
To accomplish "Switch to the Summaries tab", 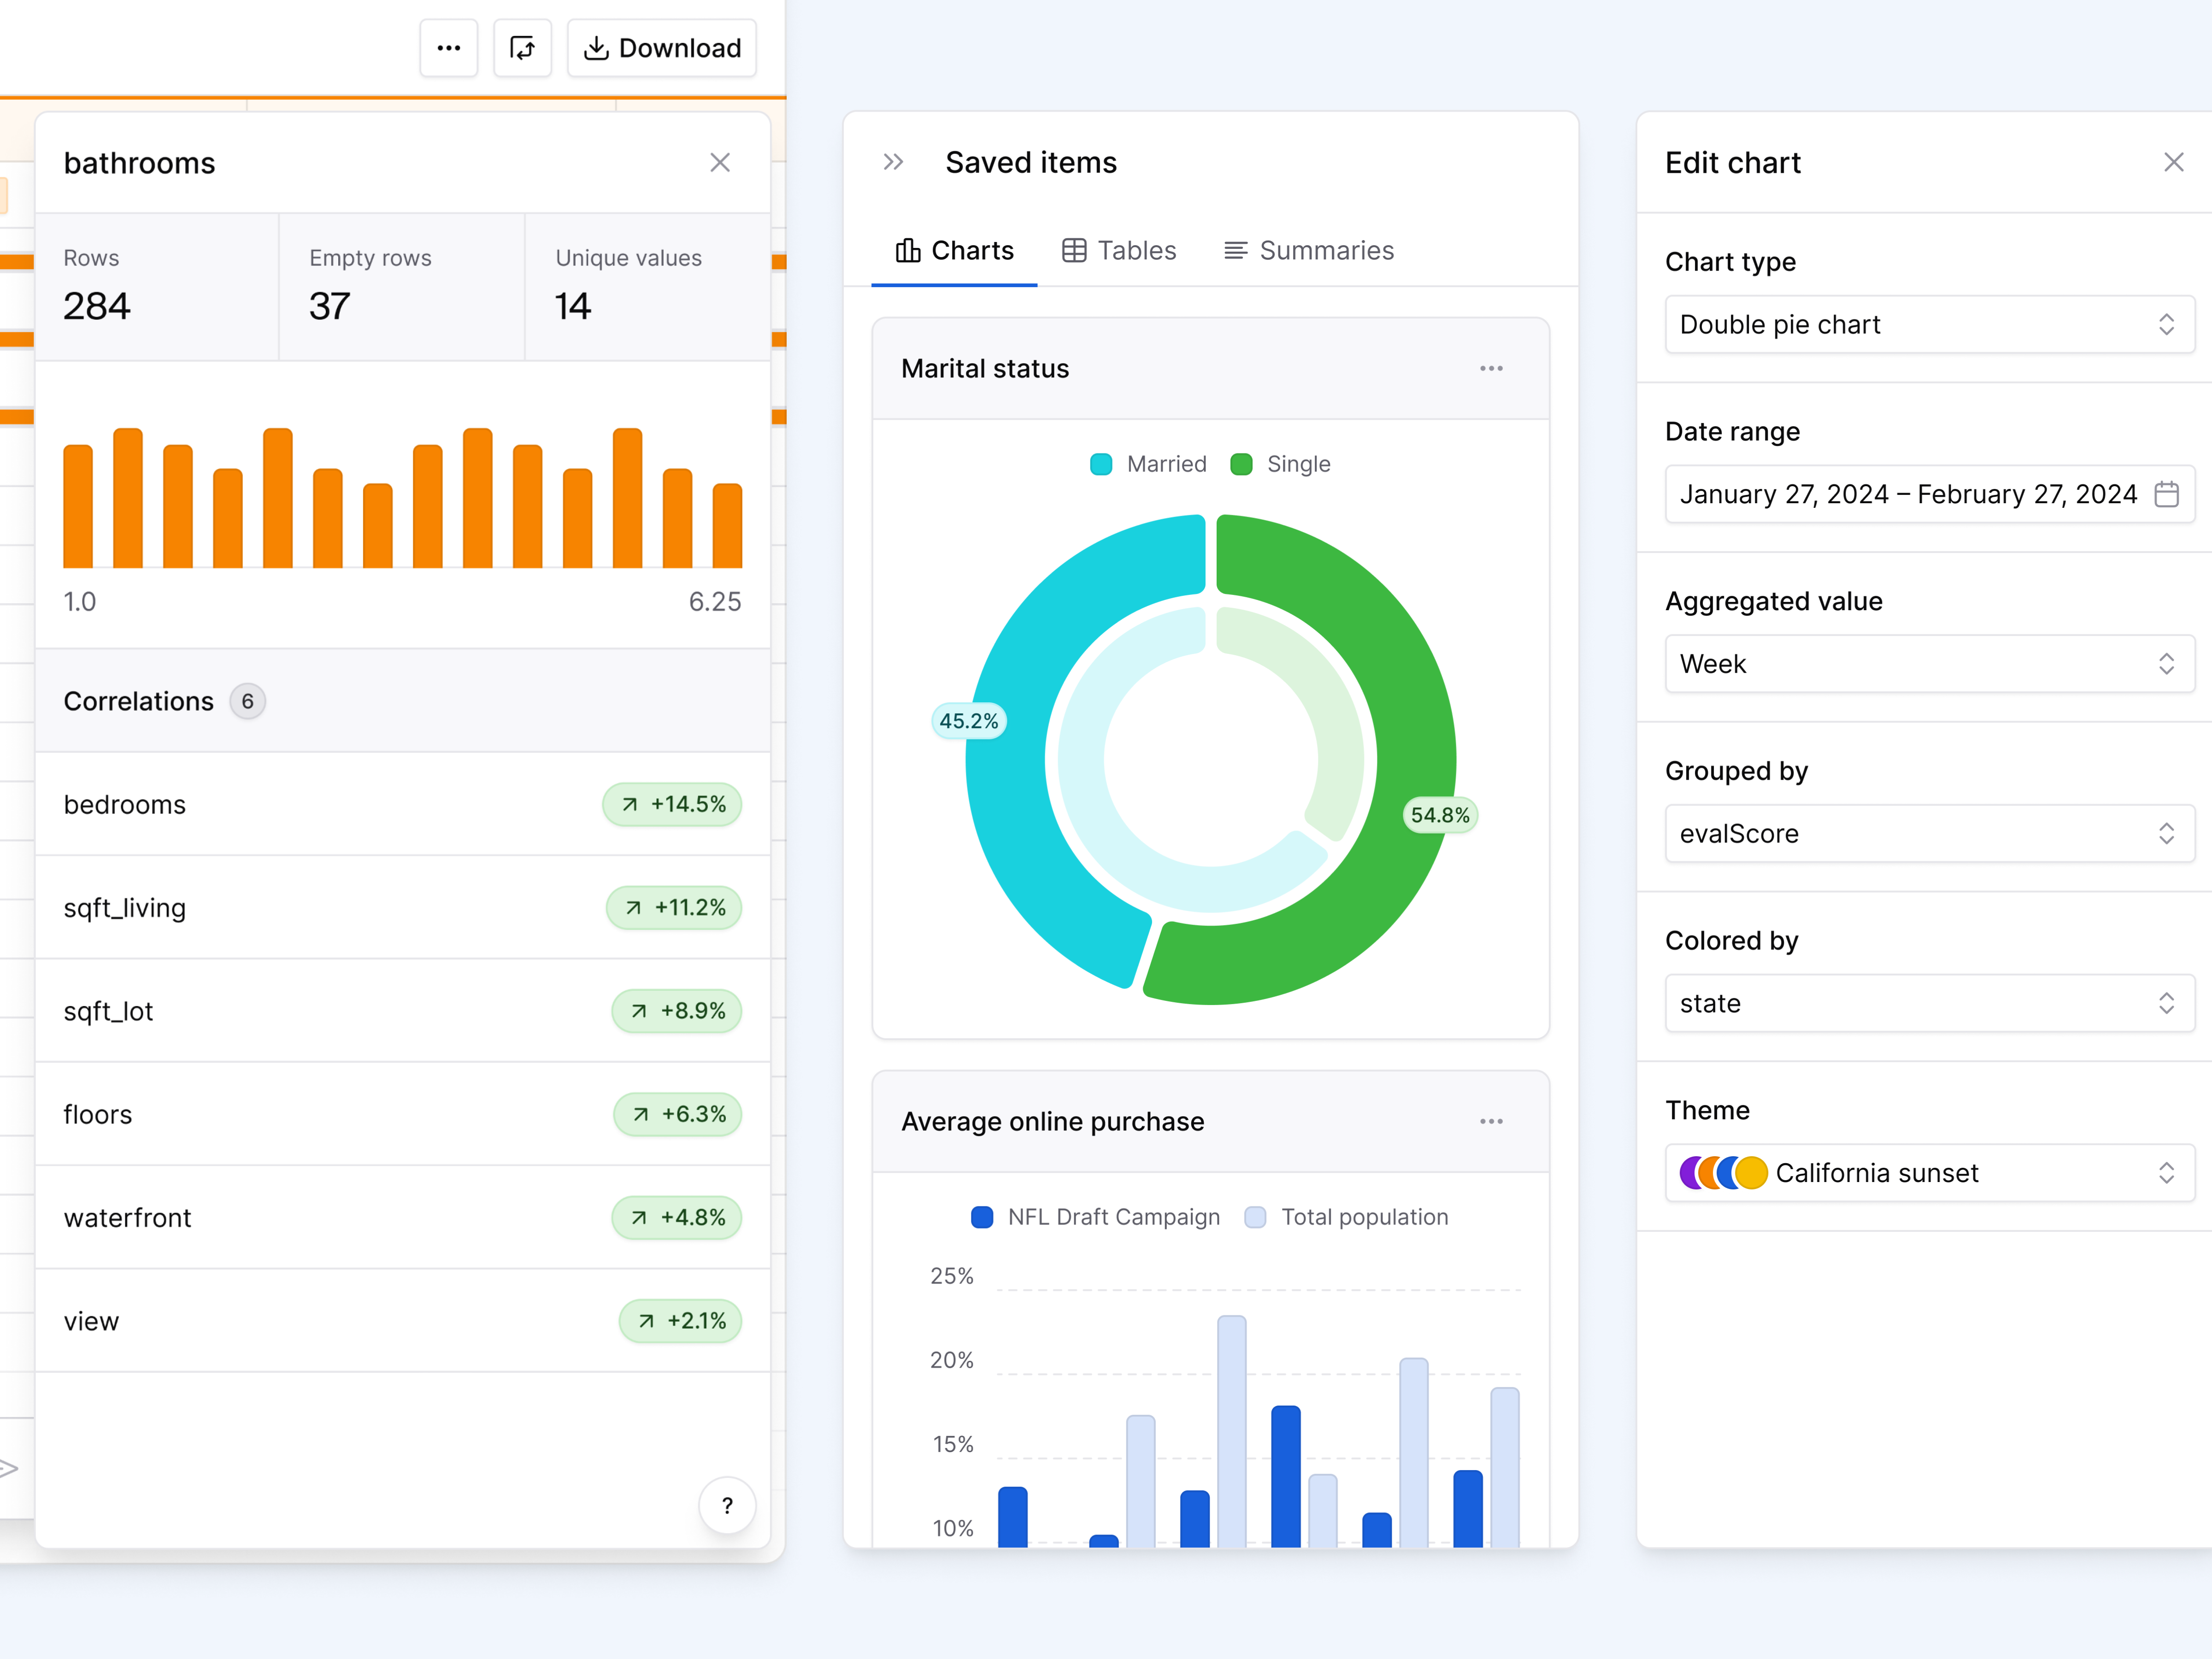I will click(1308, 250).
